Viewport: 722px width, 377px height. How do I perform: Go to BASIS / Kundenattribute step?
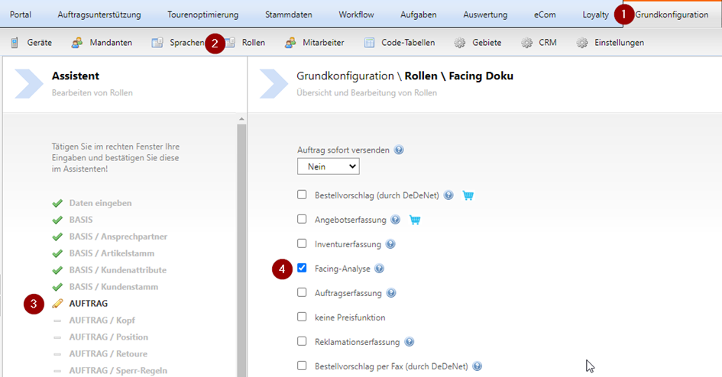point(118,270)
